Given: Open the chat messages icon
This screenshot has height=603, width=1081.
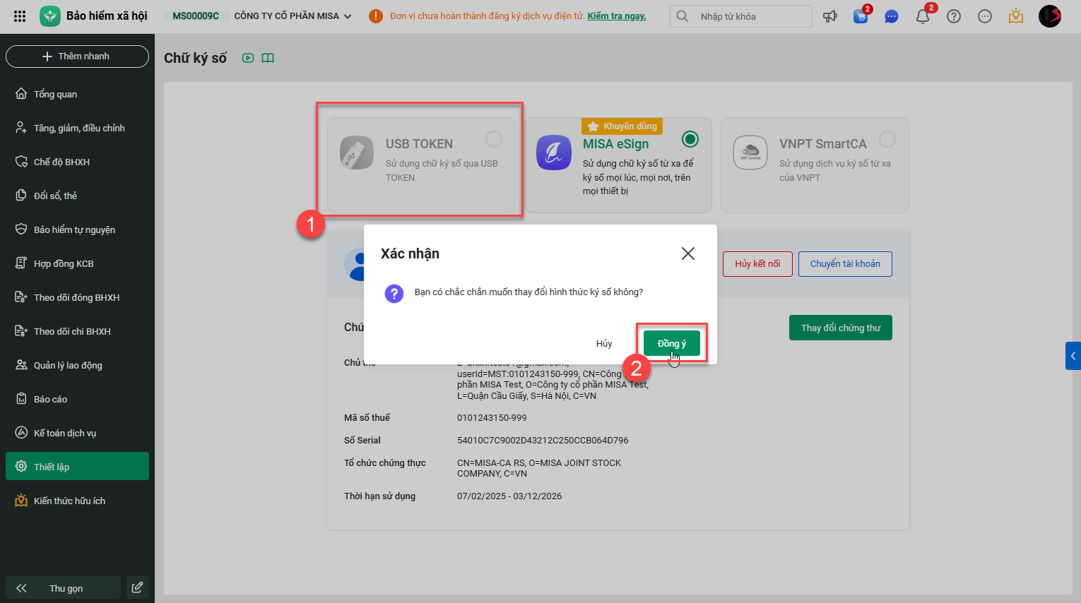Looking at the screenshot, I should coord(892,16).
